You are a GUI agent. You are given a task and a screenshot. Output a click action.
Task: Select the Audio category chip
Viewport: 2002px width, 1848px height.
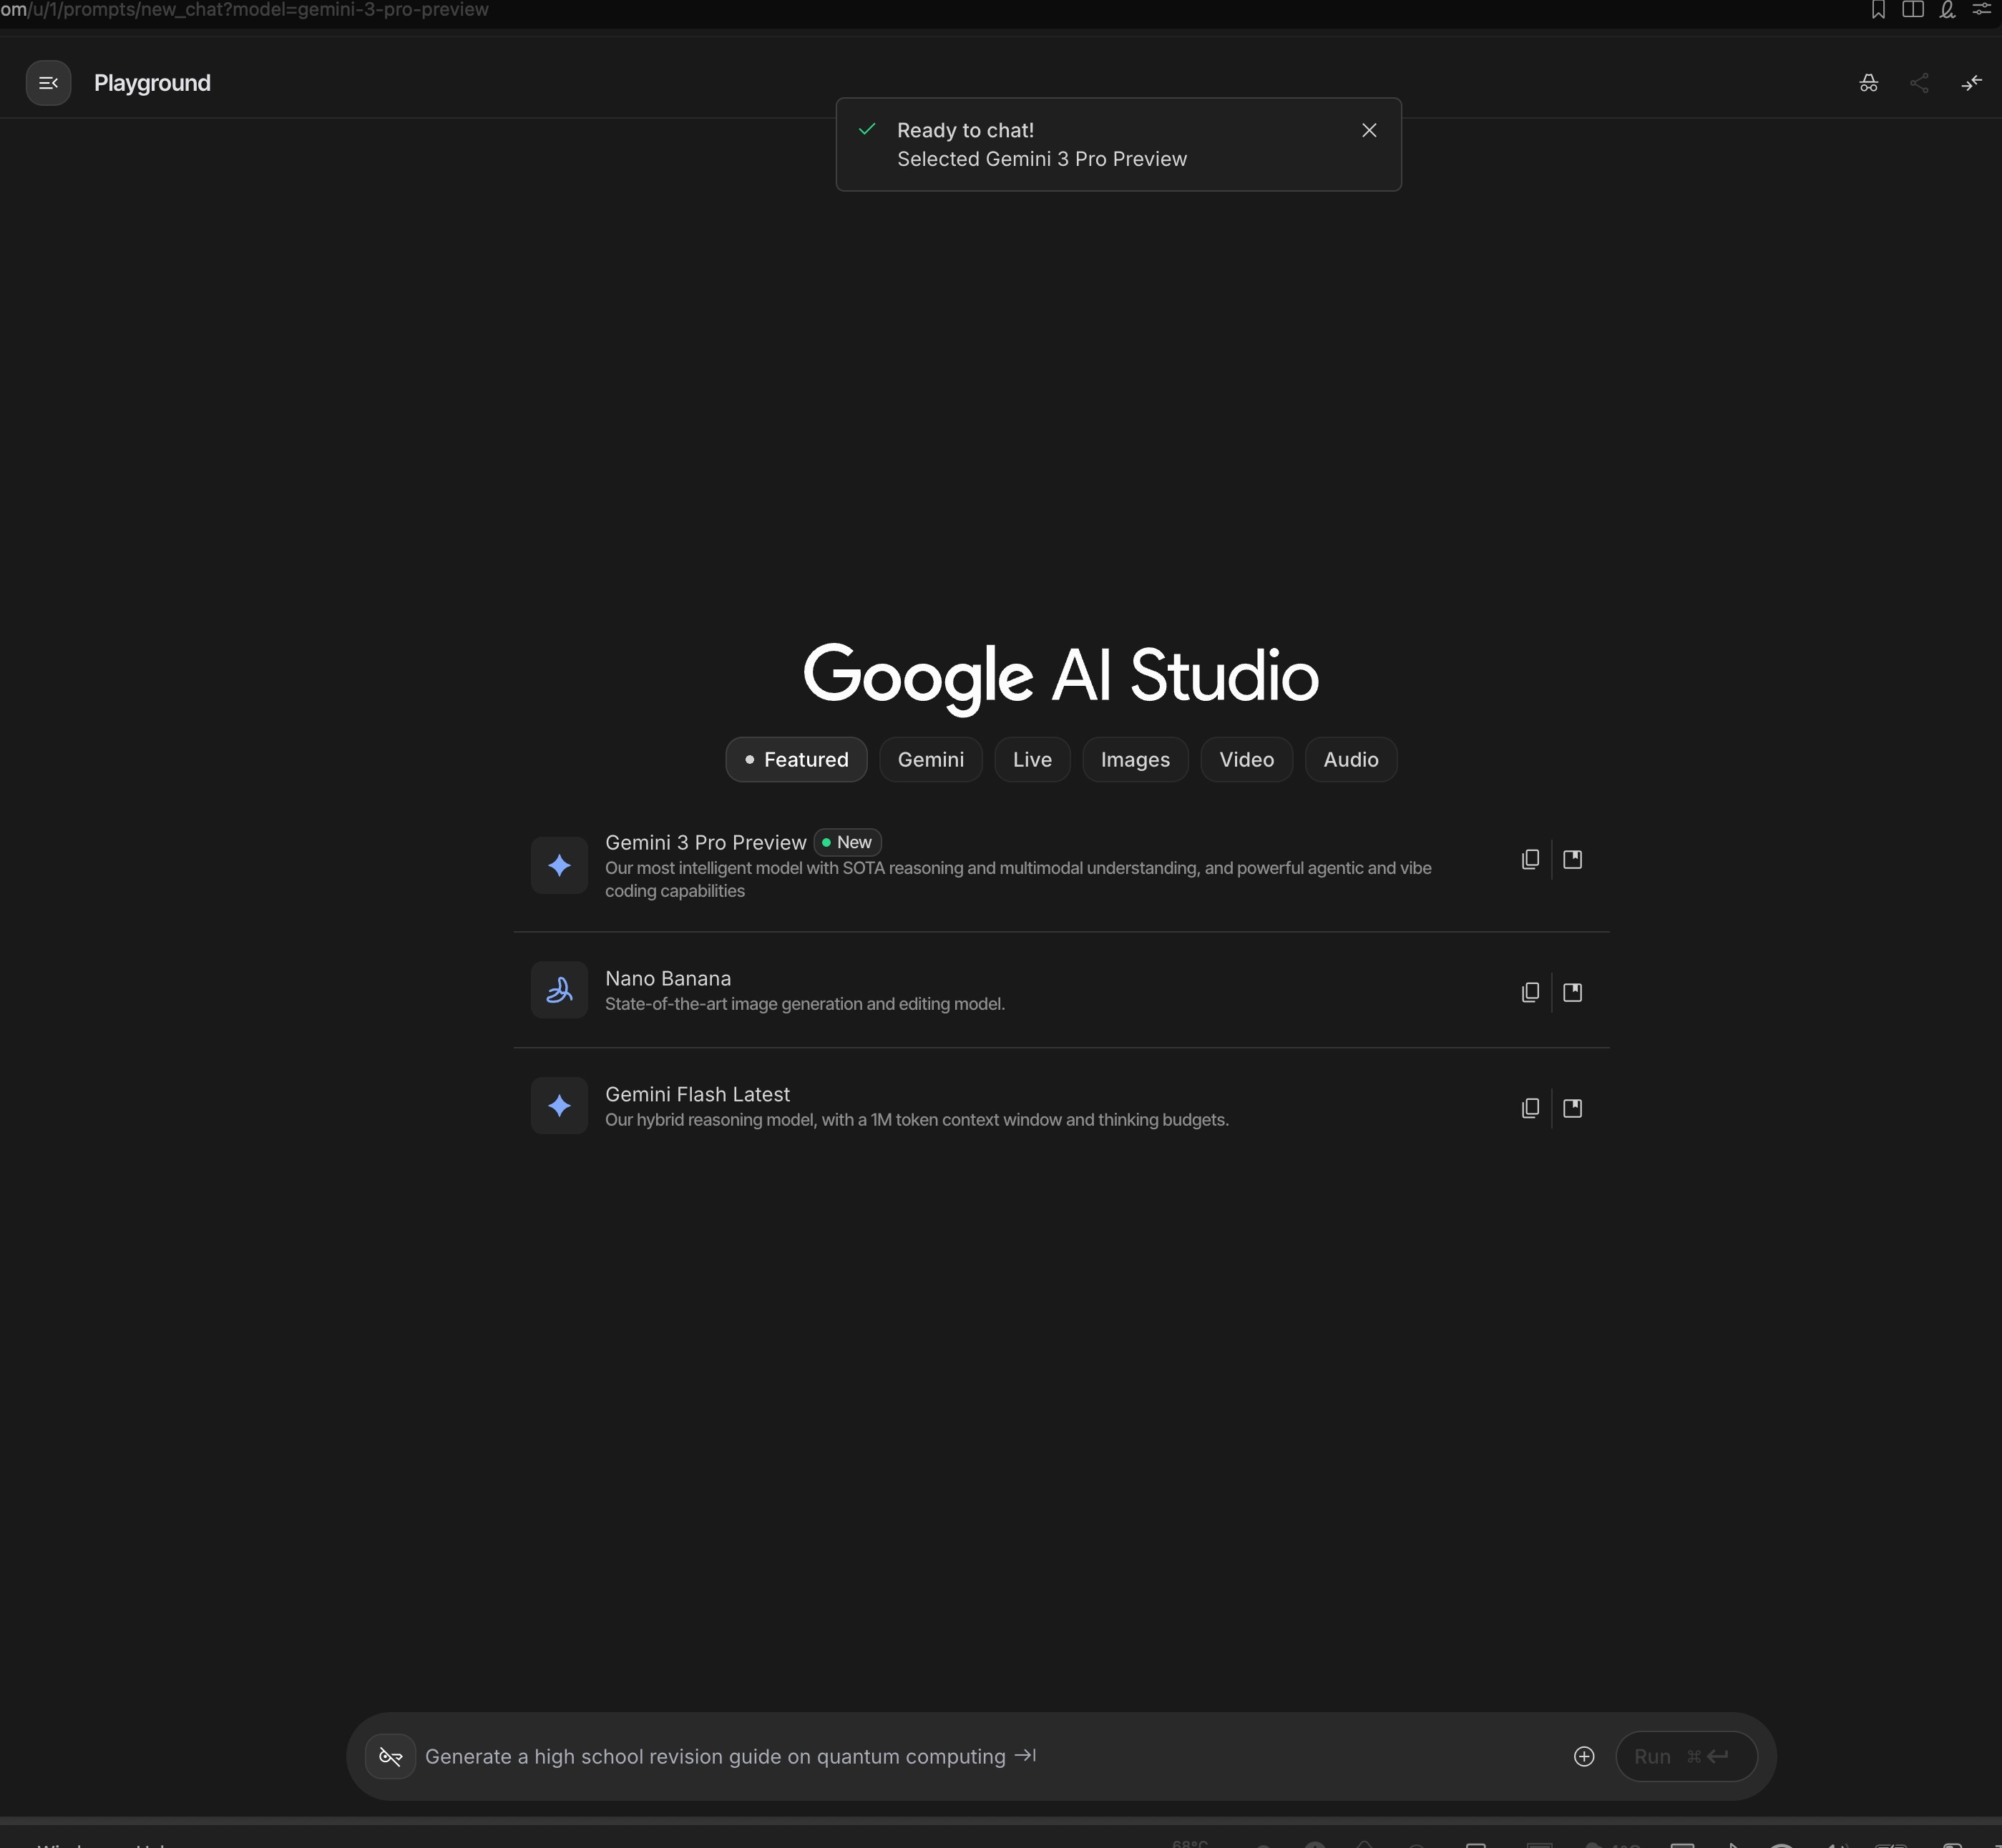point(1349,759)
